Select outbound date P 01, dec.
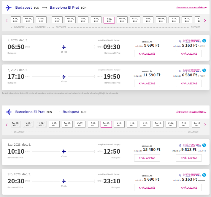211x197 pixels. (x=57, y=20)
